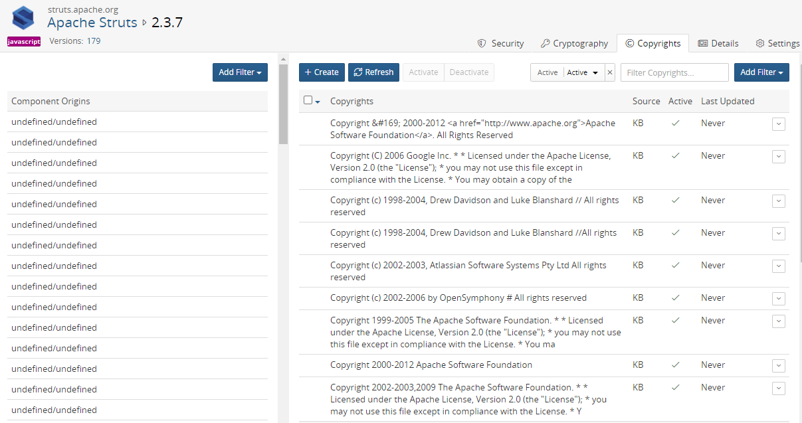Open the Active status filter dropdown

[583, 72]
